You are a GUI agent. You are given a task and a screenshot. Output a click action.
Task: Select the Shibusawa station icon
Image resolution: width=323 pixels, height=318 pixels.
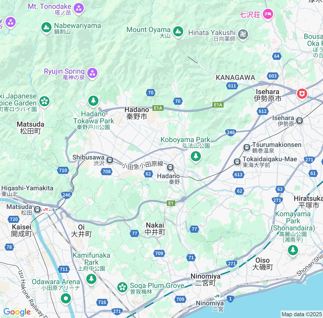click(x=110, y=160)
